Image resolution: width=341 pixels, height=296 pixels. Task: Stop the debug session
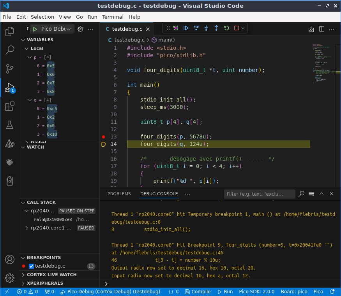[x=237, y=28]
